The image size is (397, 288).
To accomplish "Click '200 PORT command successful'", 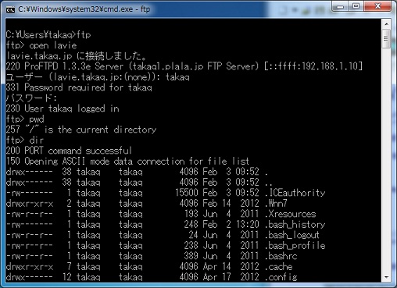I will (69, 151).
